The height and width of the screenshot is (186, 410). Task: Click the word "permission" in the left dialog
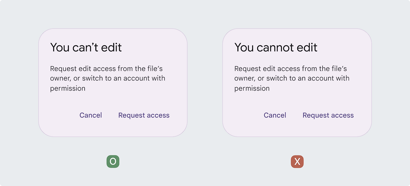point(68,89)
